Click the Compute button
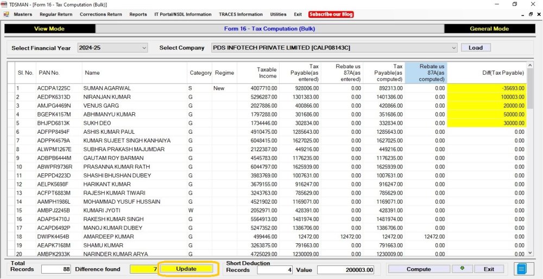Image resolution: width=543 pixels, height=279 pixels. (419, 269)
